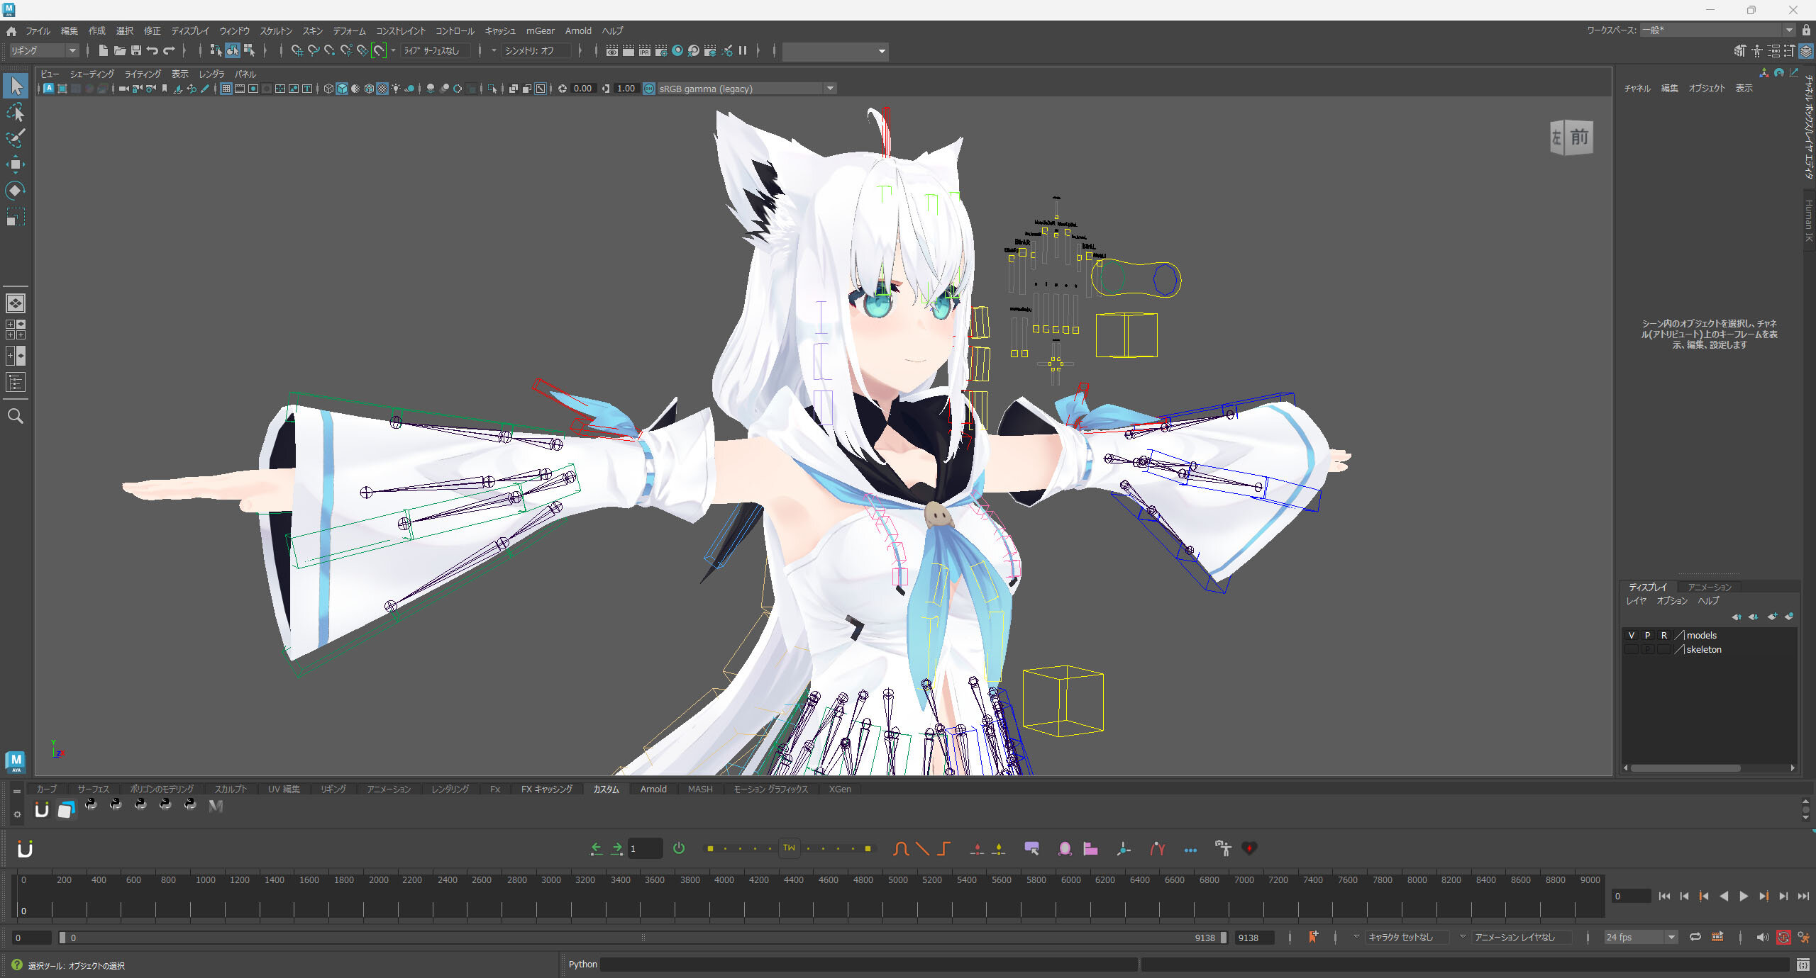Open the スケルトン menu
The image size is (1816, 978).
(276, 31)
